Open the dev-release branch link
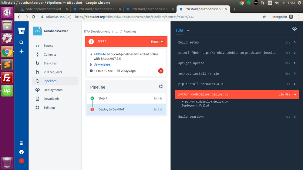This screenshot has width=303, height=170. [102, 64]
